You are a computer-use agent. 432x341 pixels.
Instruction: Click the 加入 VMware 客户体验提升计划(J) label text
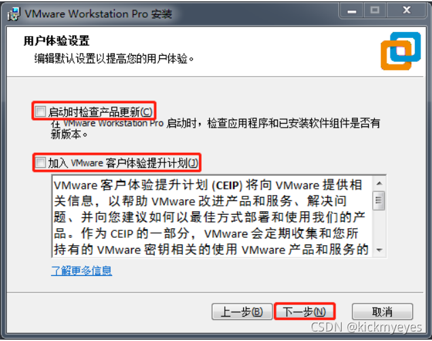point(123,163)
